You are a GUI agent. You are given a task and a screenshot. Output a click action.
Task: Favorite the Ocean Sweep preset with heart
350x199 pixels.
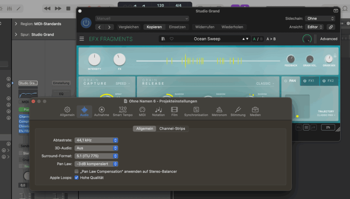(172, 39)
